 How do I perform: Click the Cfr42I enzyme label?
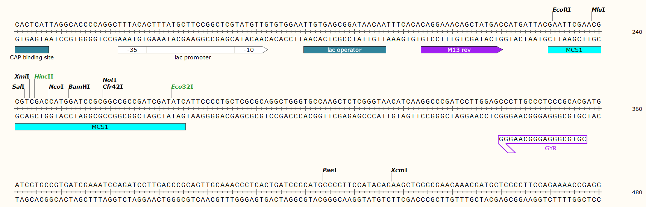pos(113,87)
